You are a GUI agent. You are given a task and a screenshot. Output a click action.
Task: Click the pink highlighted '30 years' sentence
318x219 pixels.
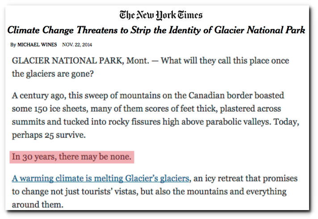click(x=72, y=157)
